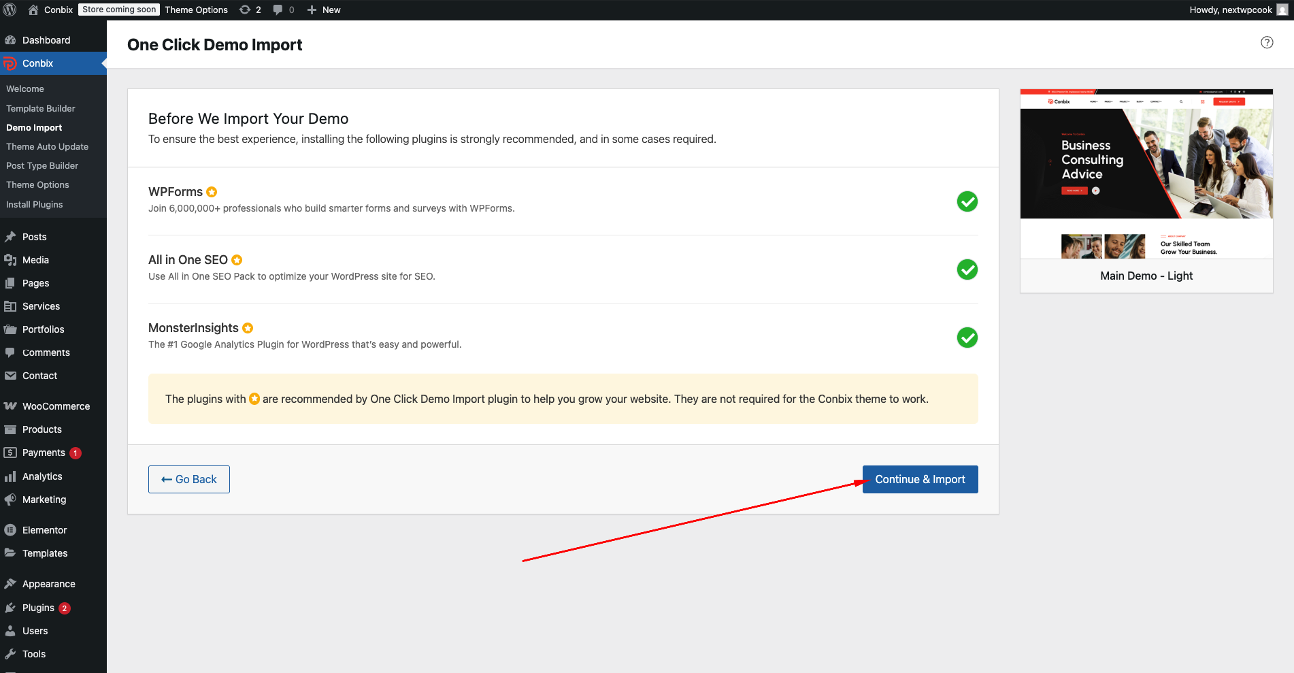Screen dimensions: 1294x673
Task: Click the Posts pin icon
Action: pos(10,237)
